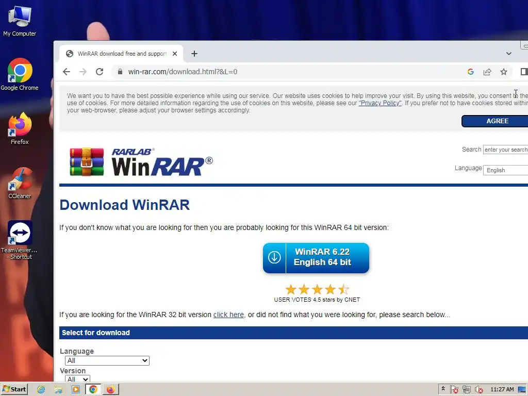This screenshot has width=528, height=396.
Task: Open Chrome side panel icon
Action: click(524, 72)
